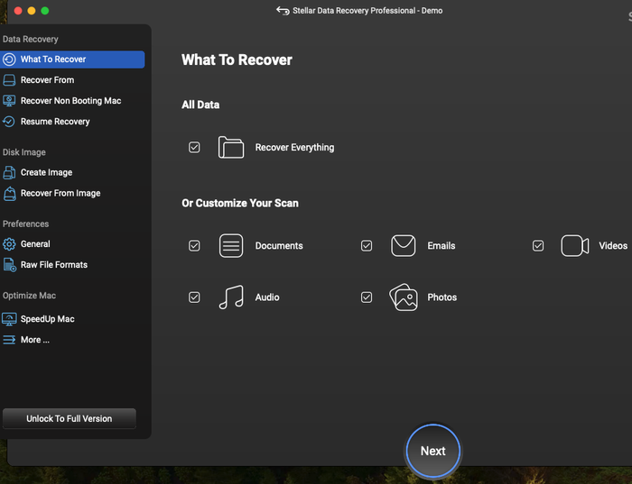Toggle the Emails checkbox
Screen dimensions: 632x484
[x=367, y=246]
